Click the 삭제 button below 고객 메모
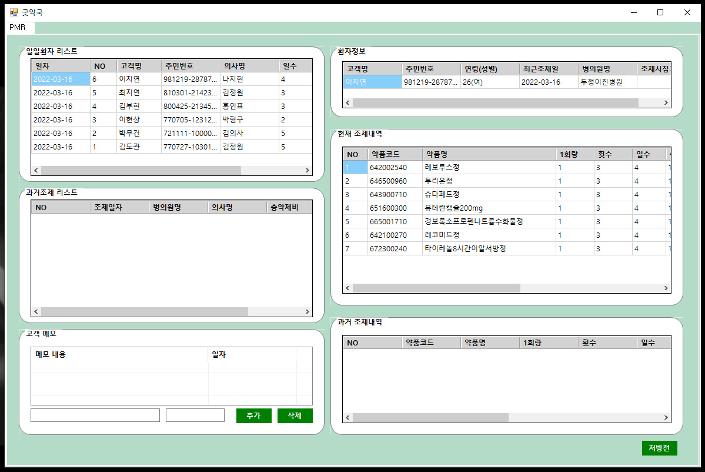The width and height of the screenshot is (705, 472). [295, 415]
